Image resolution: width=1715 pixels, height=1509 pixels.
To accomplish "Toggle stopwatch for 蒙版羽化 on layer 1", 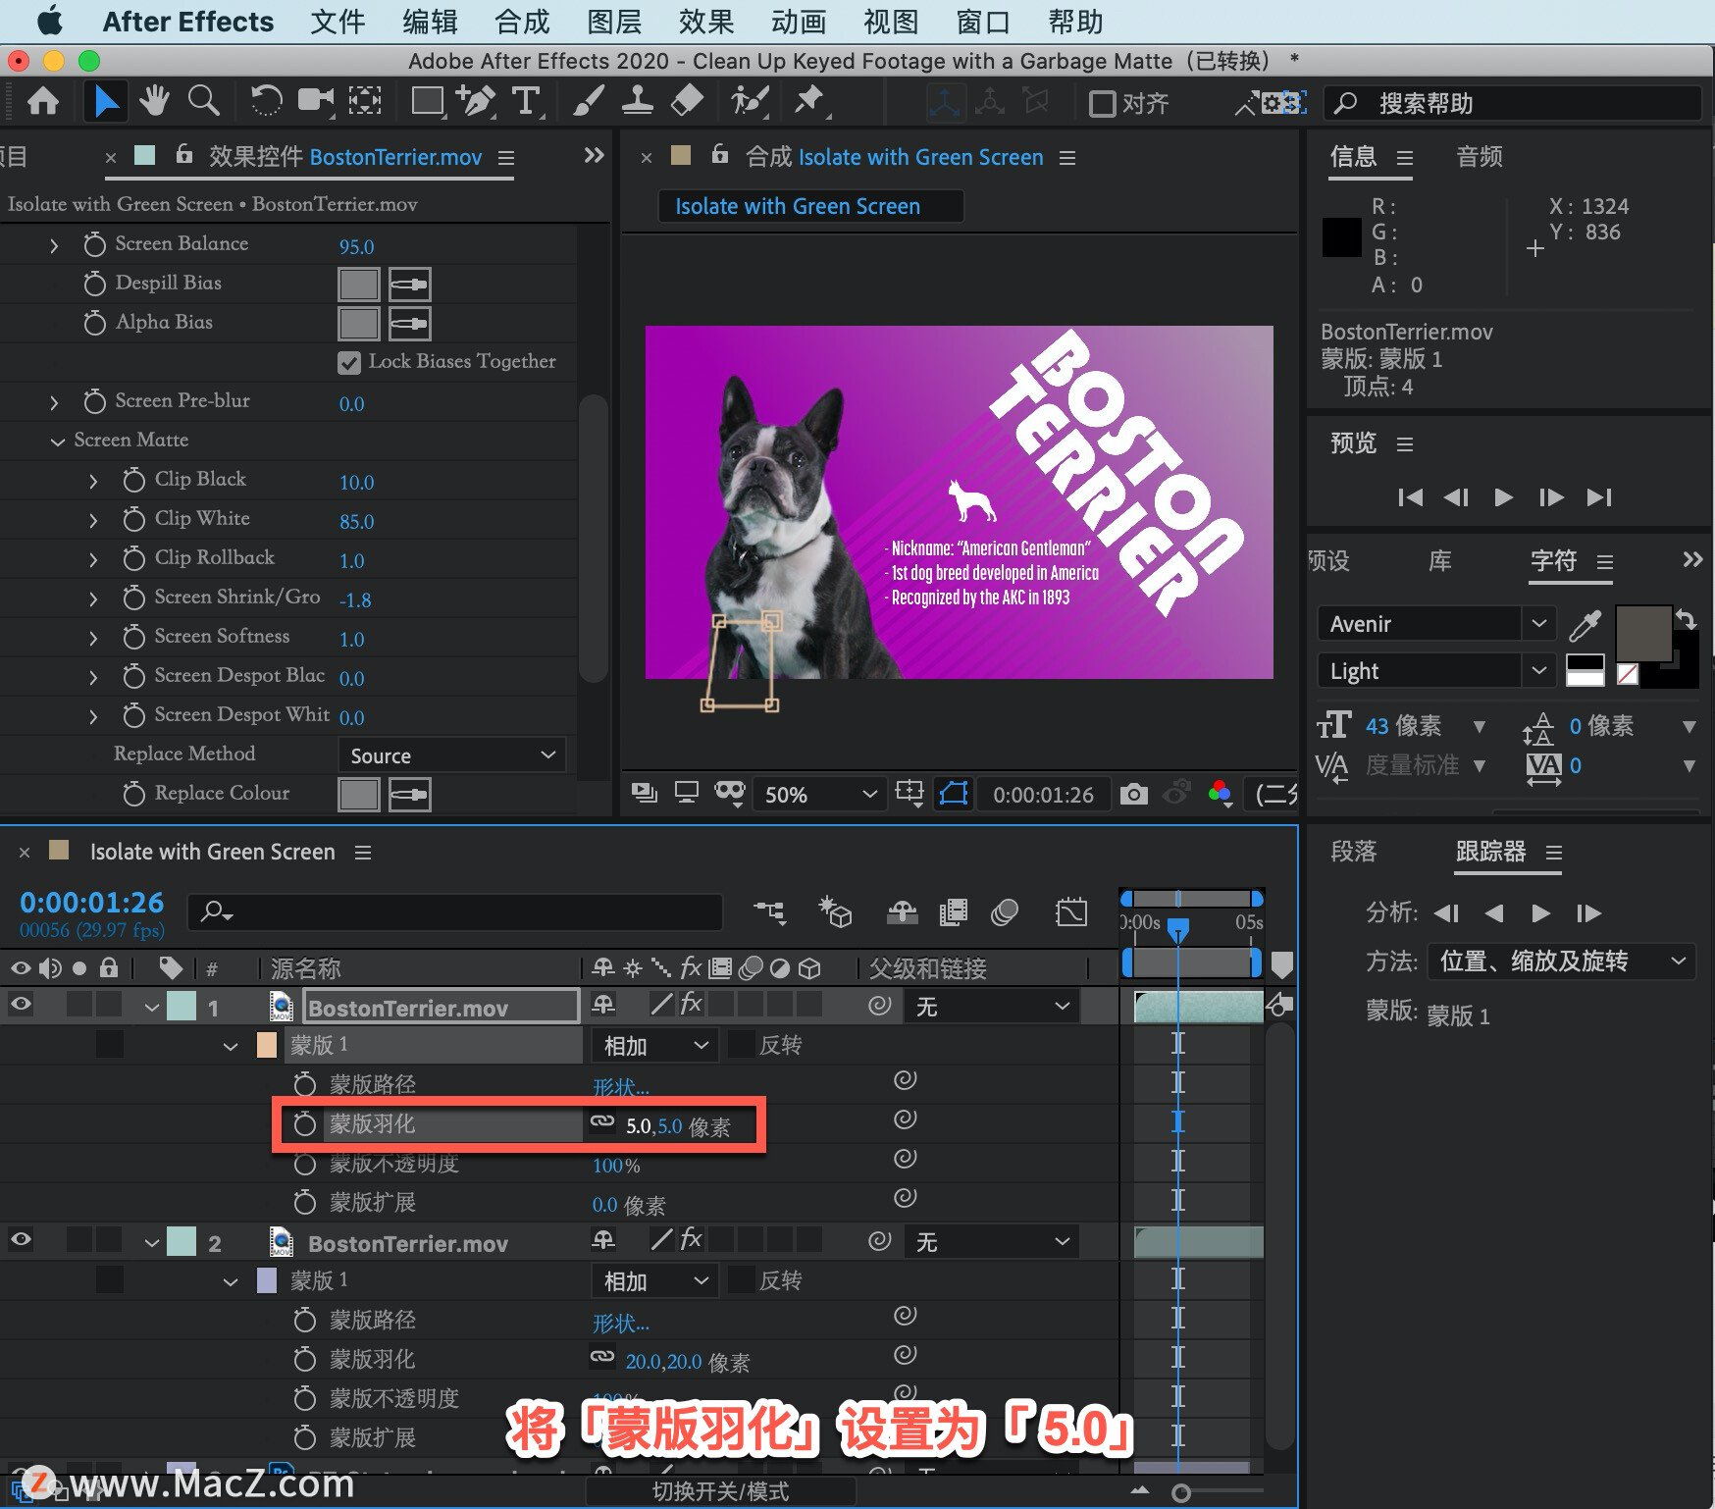I will click(x=305, y=1124).
